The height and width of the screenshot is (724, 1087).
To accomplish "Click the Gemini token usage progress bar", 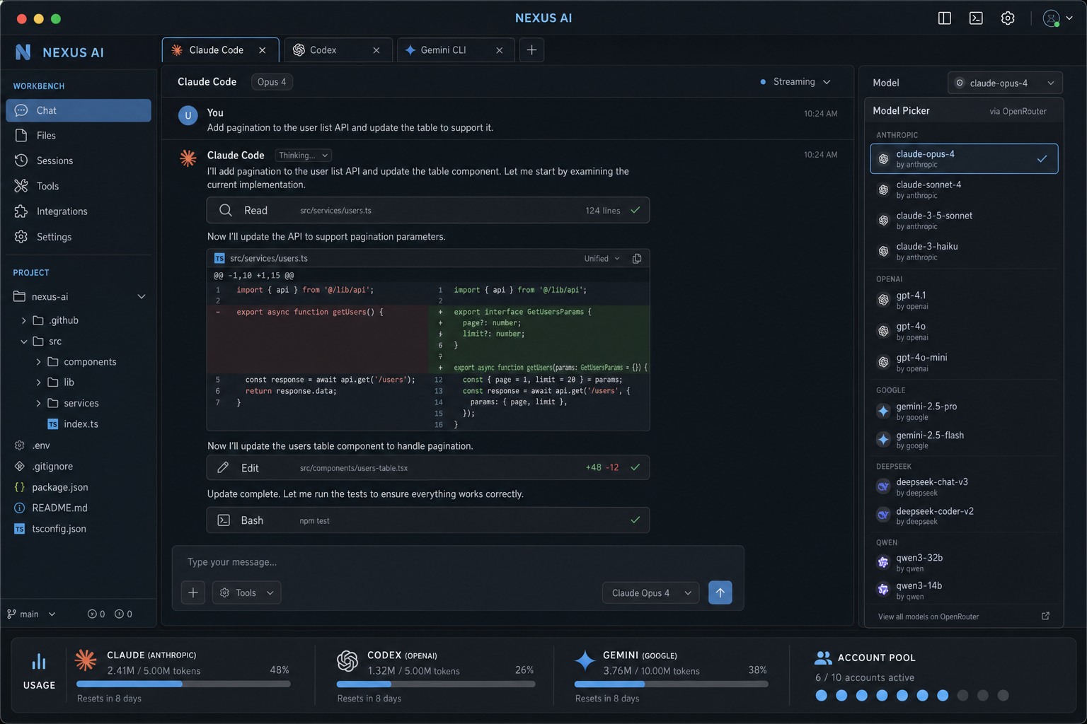I will [672, 684].
